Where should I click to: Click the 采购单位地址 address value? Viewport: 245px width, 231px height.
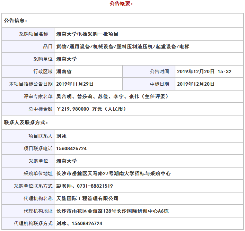point(113,173)
